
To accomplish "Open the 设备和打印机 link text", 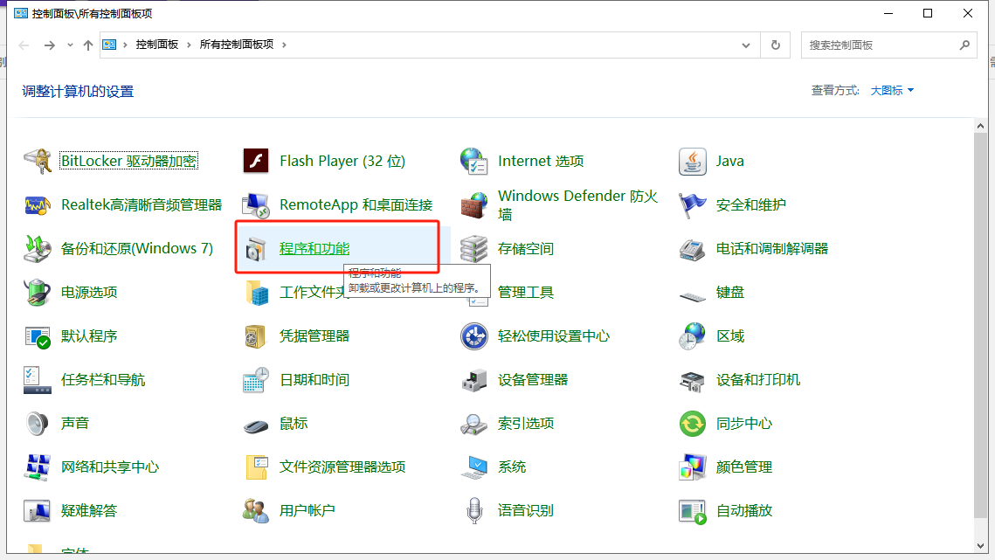I will point(758,380).
